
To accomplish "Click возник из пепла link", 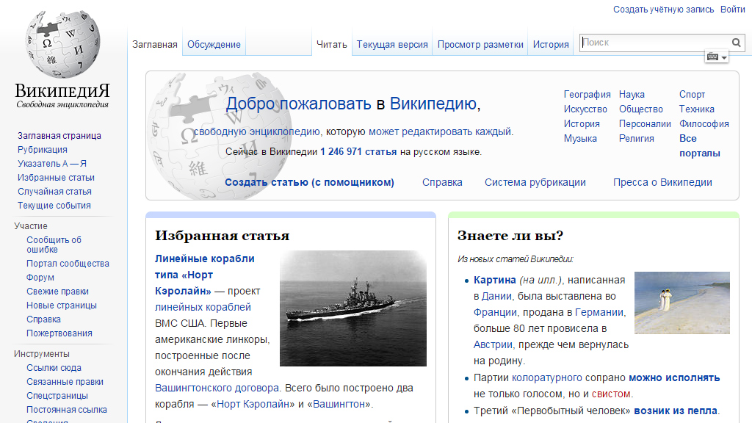I will coord(676,411).
